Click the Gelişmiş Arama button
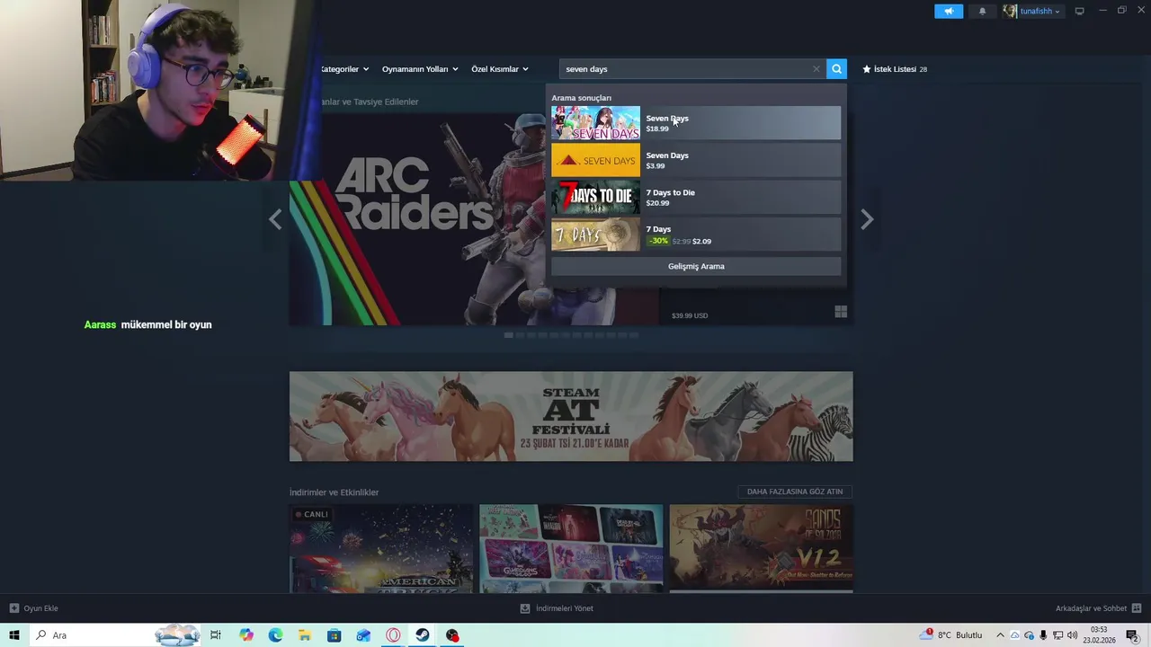This screenshot has height=647, width=1151. tap(696, 266)
